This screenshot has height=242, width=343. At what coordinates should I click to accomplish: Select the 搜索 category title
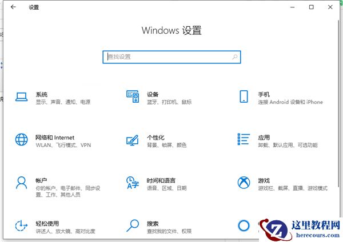click(153, 223)
